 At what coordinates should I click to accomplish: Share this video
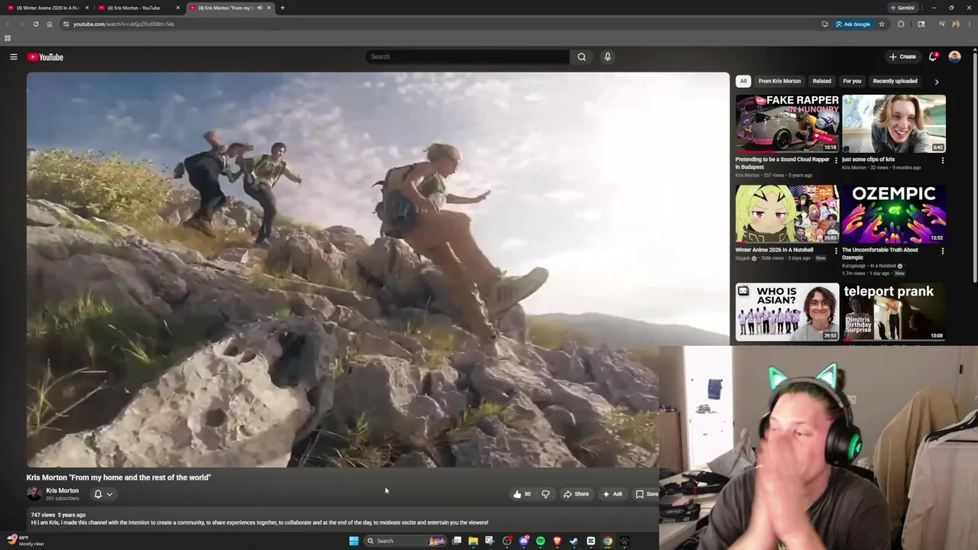pyautogui.click(x=576, y=494)
